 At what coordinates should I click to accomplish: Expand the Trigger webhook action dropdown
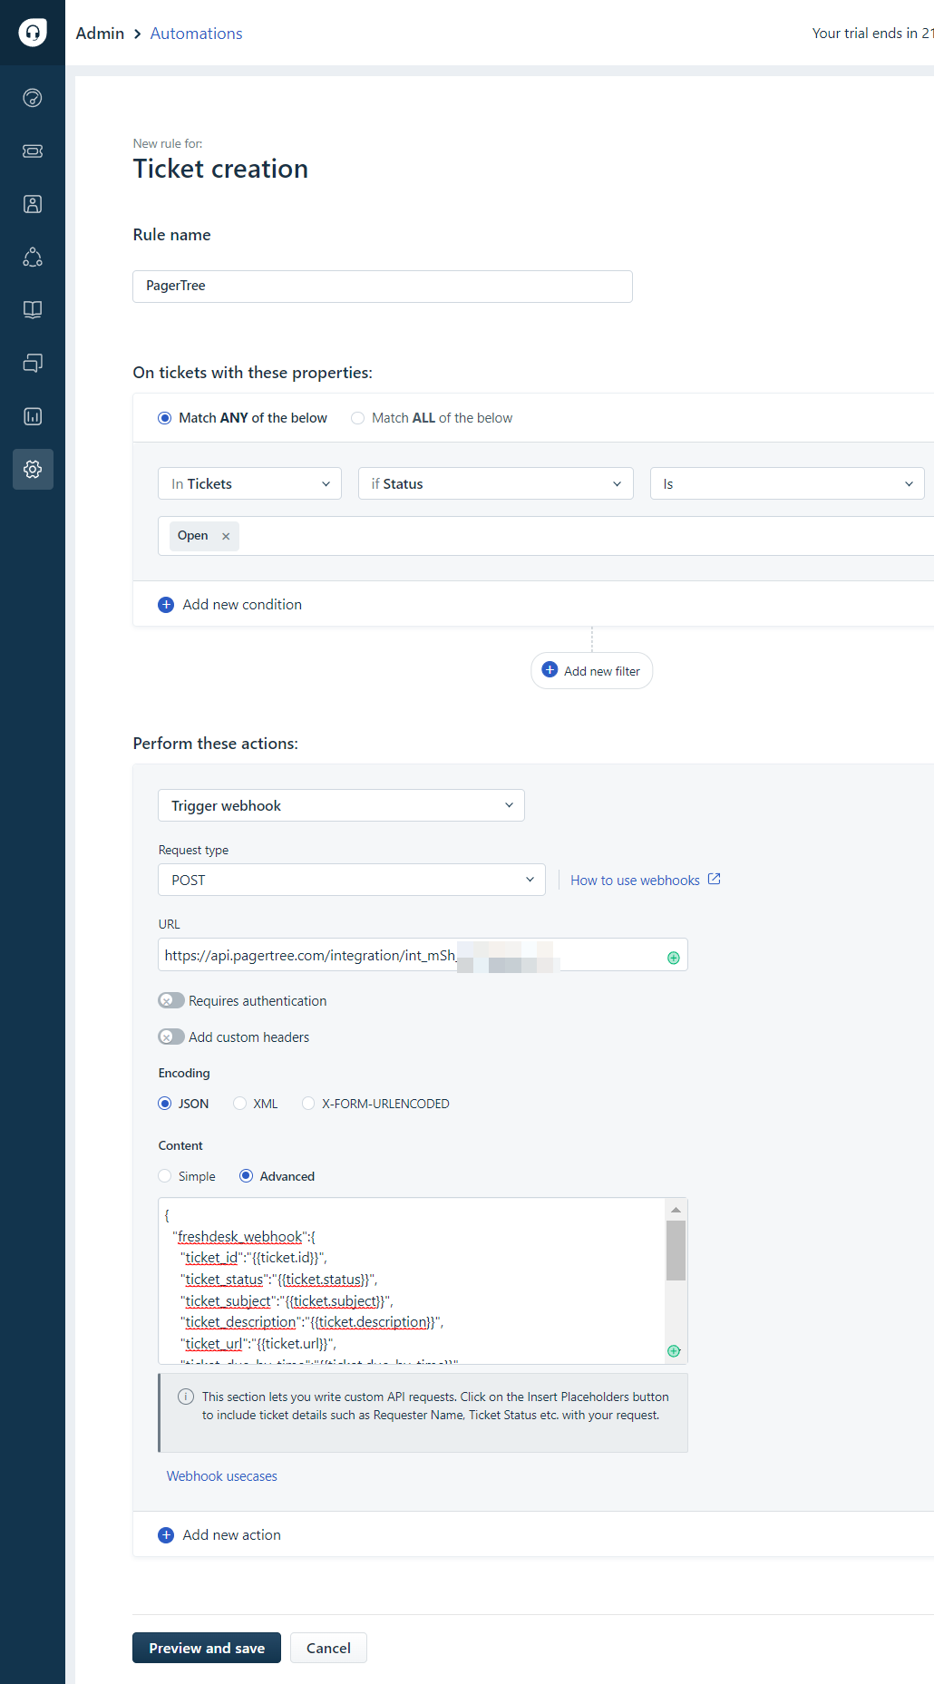pyautogui.click(x=341, y=805)
